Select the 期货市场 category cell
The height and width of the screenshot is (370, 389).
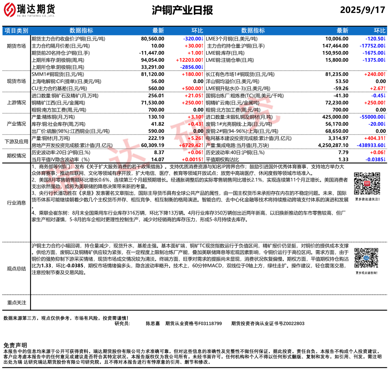16,46
